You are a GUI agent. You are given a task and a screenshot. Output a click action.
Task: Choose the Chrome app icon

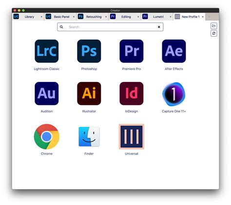pos(47,137)
